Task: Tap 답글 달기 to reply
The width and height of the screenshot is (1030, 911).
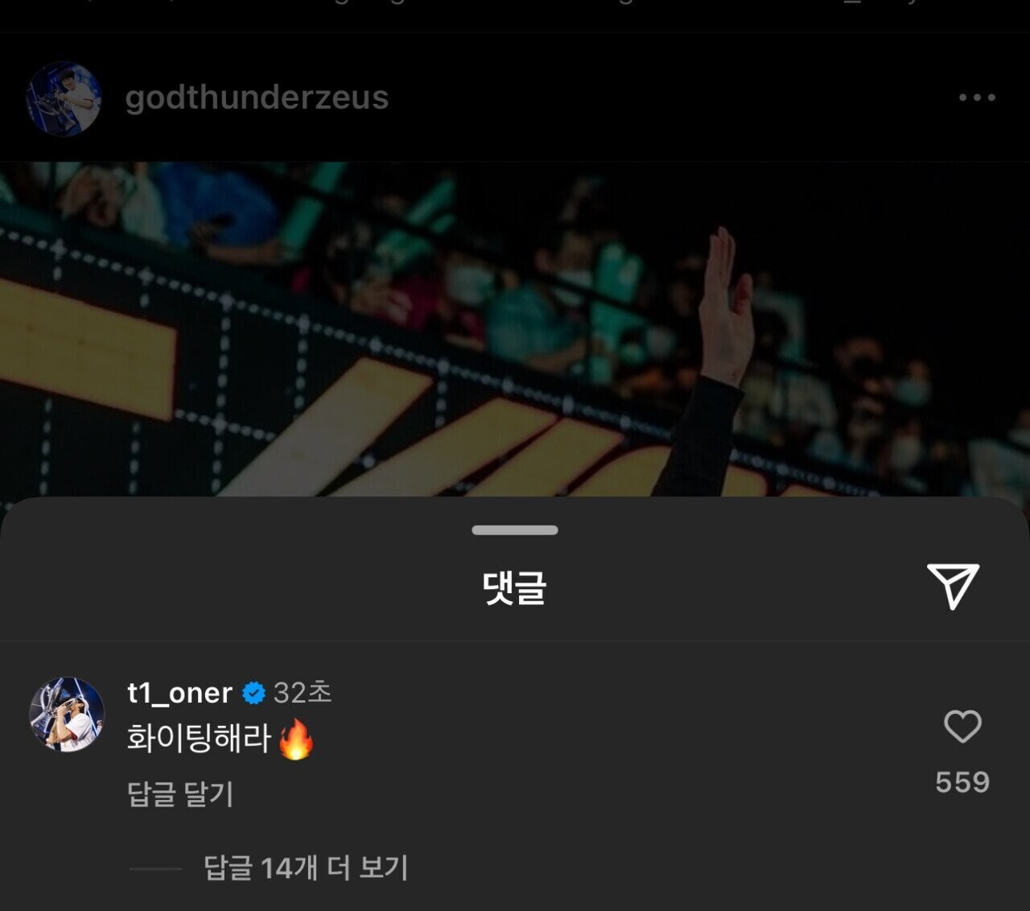Action: coord(180,794)
